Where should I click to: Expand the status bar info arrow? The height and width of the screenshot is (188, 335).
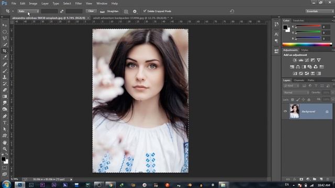tap(71, 179)
